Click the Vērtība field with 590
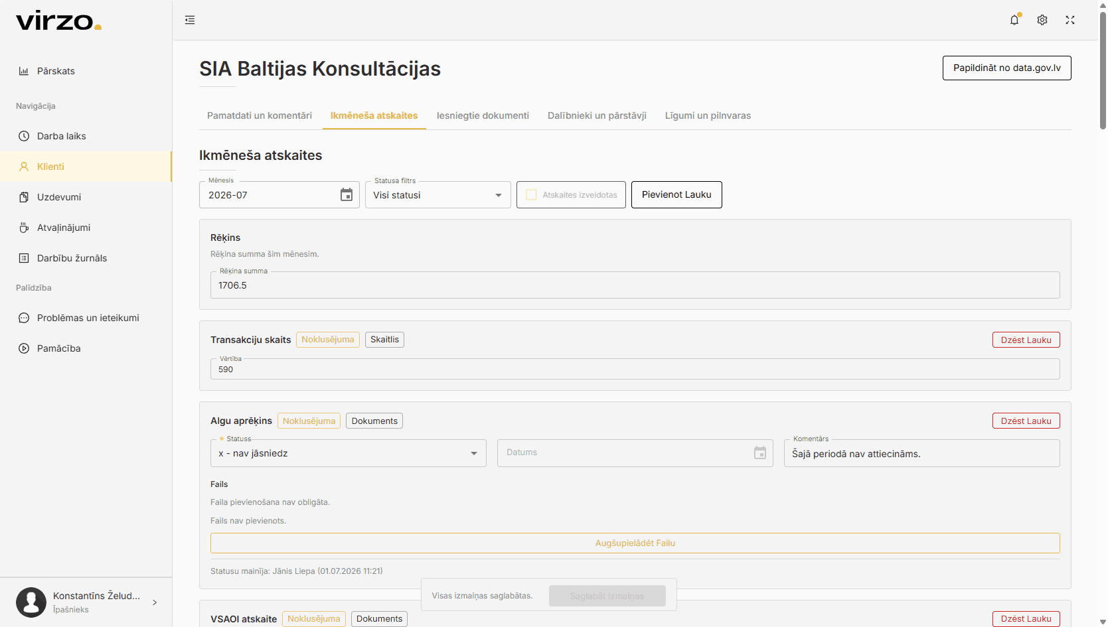 [x=635, y=369]
